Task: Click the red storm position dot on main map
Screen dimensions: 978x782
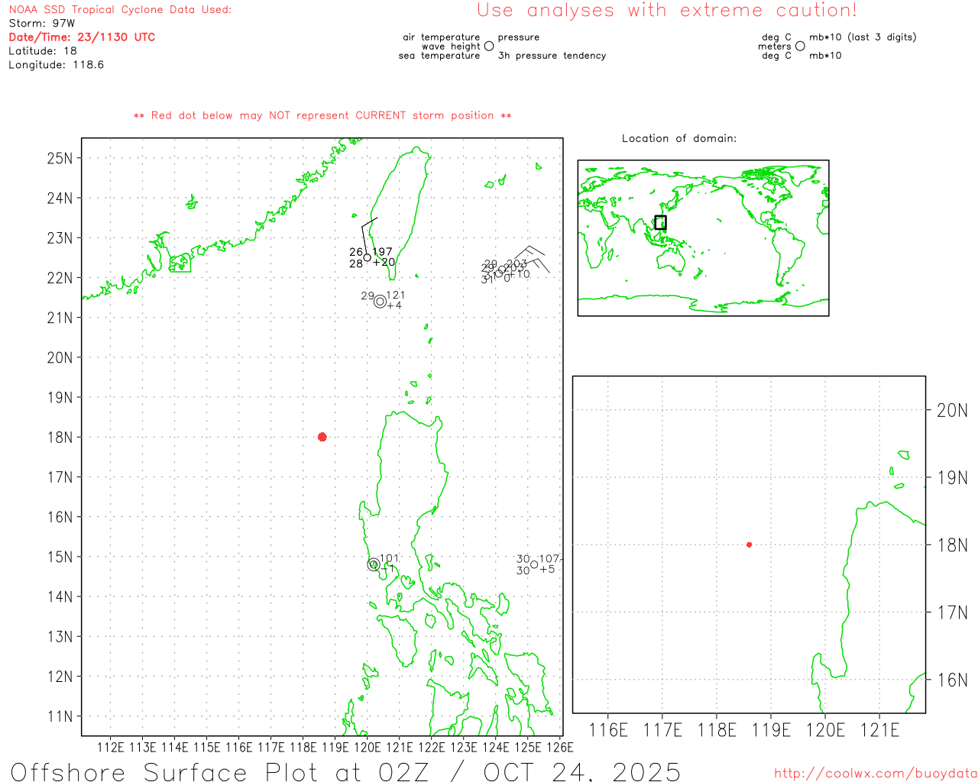Action: point(322,437)
